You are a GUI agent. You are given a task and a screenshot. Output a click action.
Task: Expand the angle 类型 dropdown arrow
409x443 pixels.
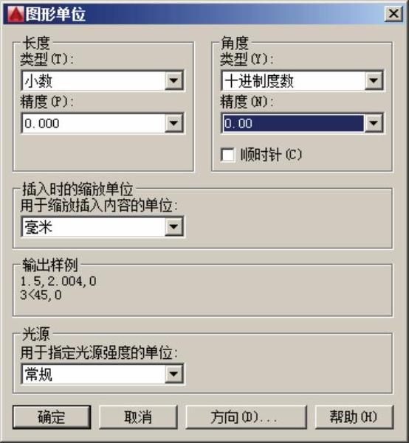374,81
